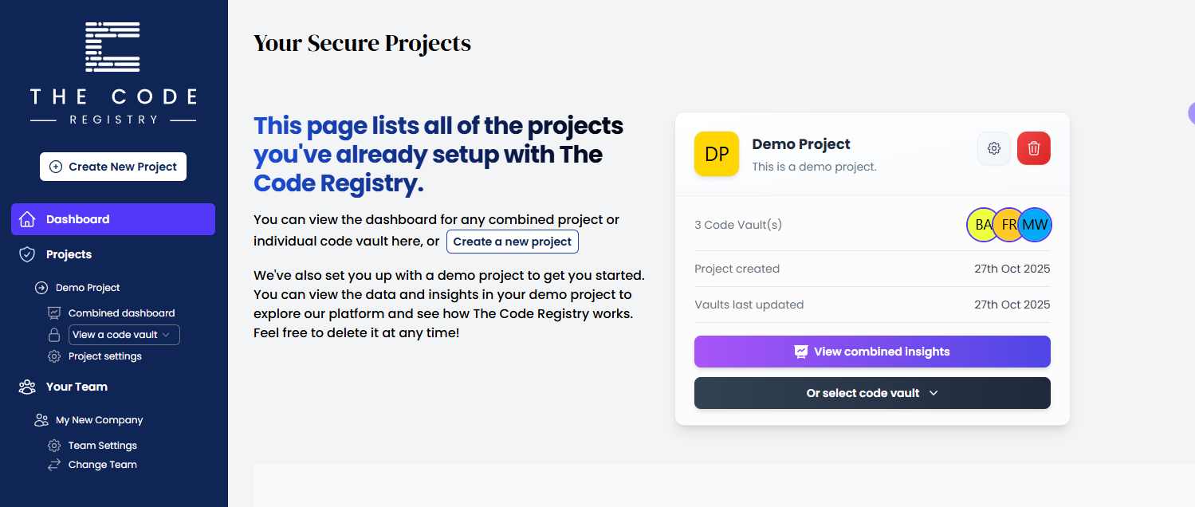Screen dimensions: 1195x507
Task: Click the Dashboard home icon
Action: [x=27, y=219]
